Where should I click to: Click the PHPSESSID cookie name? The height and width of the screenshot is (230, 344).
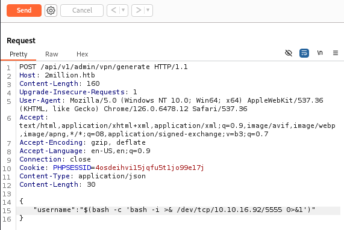tap(72, 168)
